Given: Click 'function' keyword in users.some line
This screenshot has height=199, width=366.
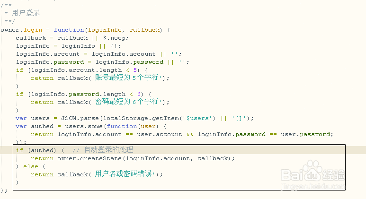Looking at the screenshot, I should [x=122, y=126].
